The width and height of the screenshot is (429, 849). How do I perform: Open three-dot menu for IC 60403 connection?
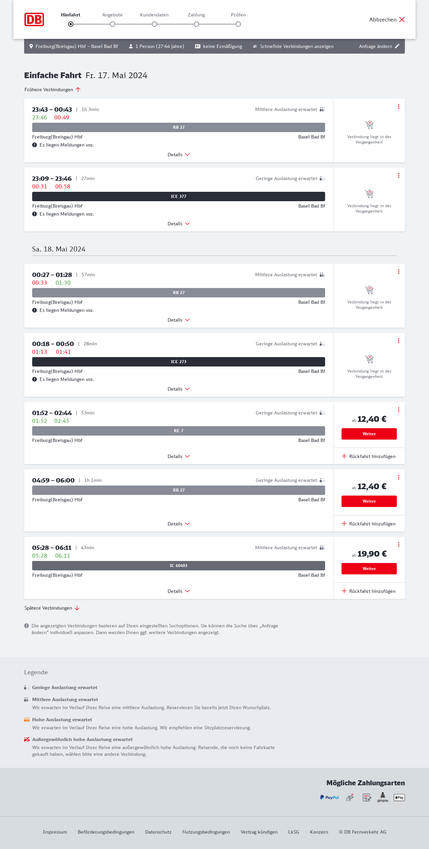pyautogui.click(x=399, y=545)
